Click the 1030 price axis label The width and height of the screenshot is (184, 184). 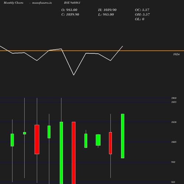174,122
